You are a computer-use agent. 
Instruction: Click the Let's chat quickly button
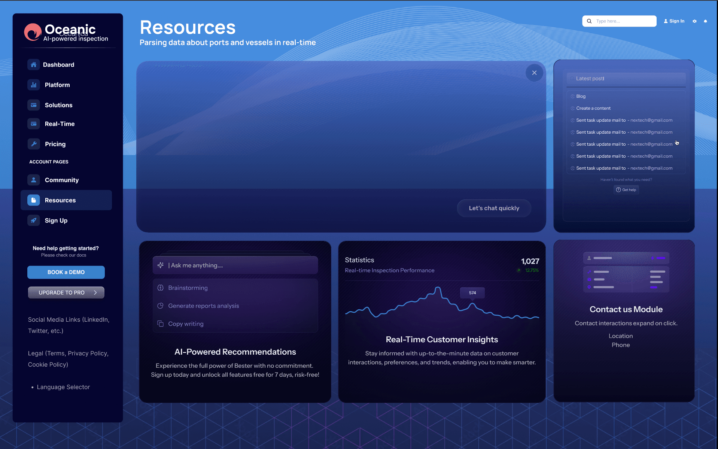[x=494, y=208]
